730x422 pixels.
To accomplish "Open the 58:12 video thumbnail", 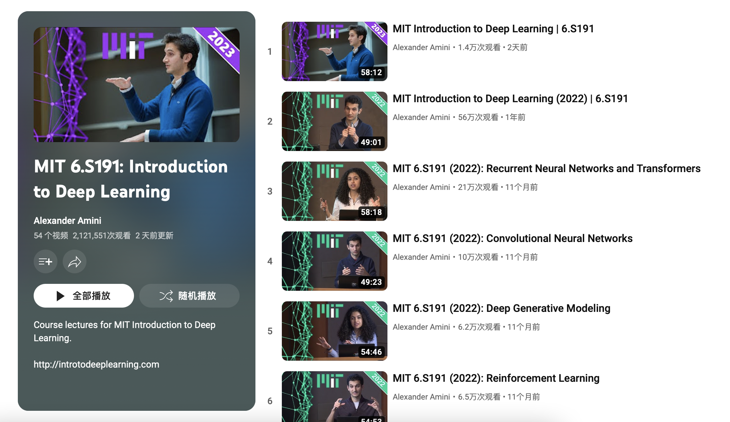I will pyautogui.click(x=335, y=51).
